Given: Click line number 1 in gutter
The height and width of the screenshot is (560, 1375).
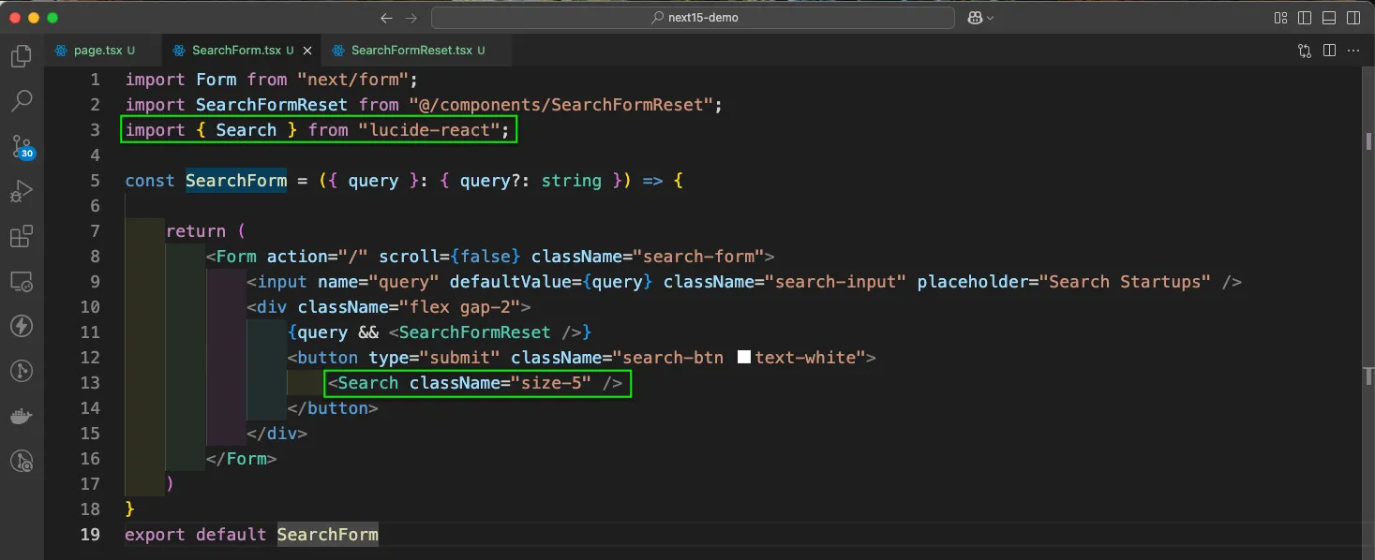Looking at the screenshot, I should click(95, 80).
